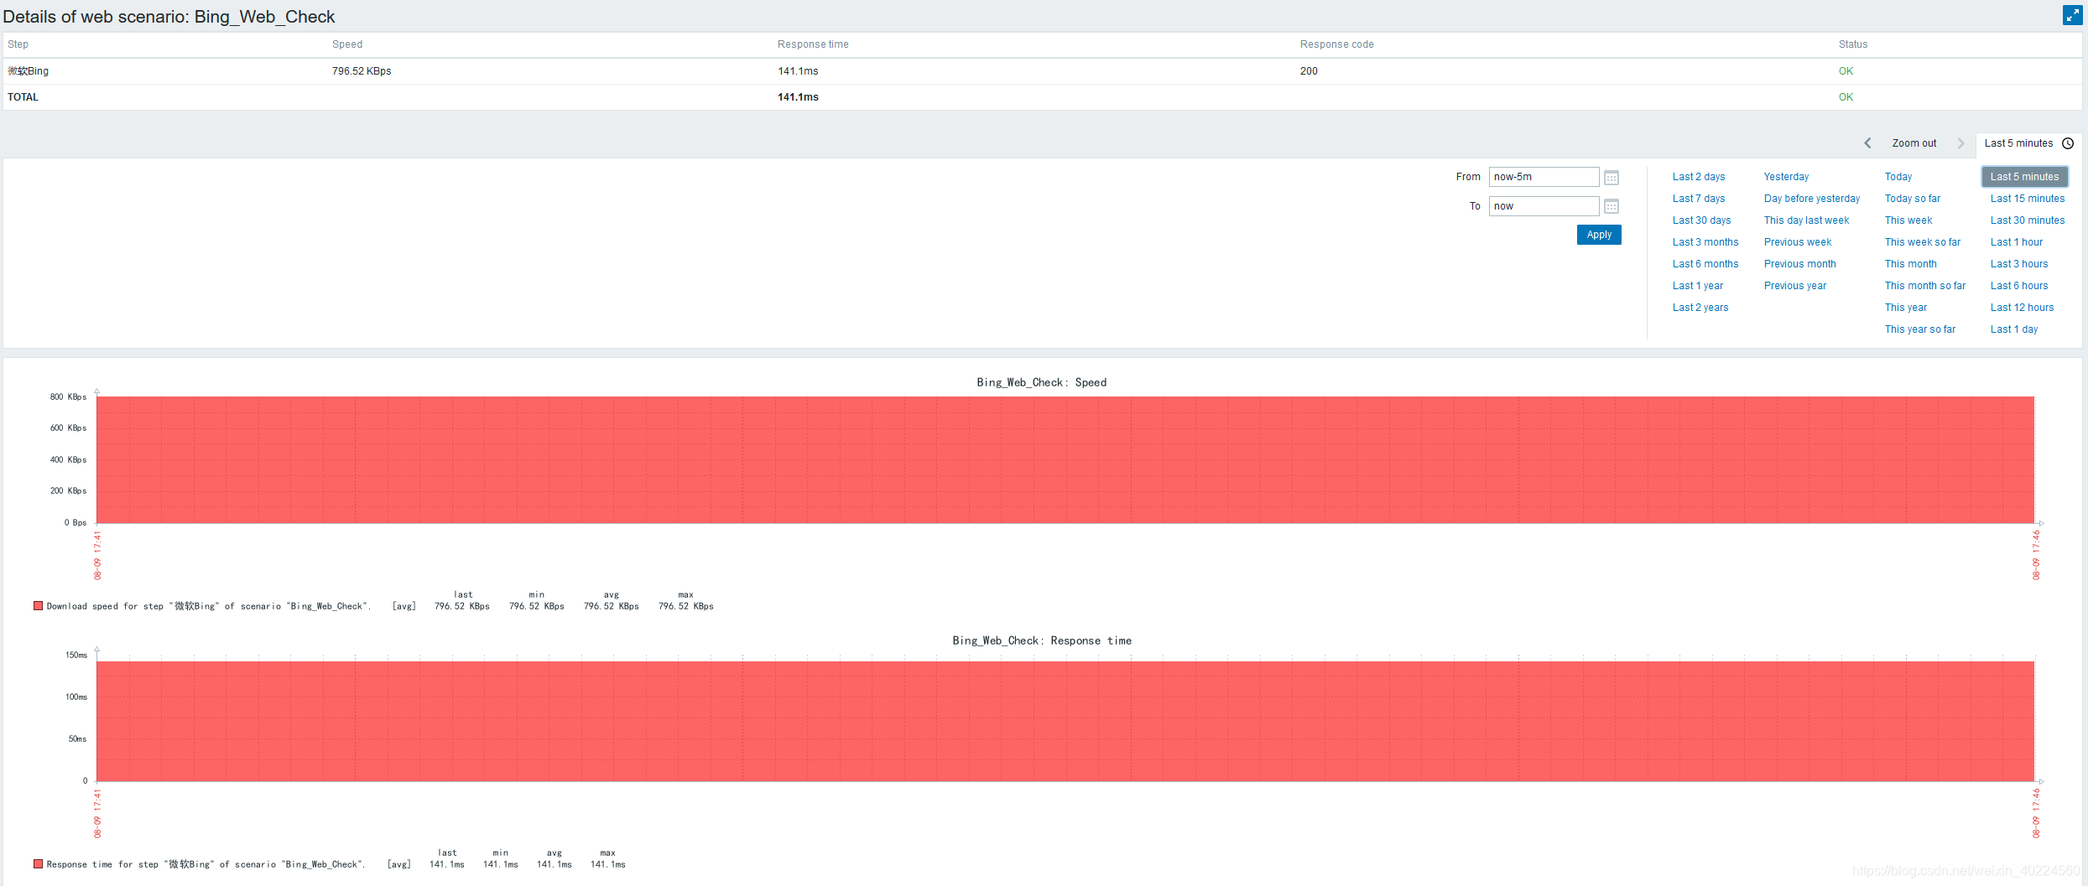Select This week range

[1908, 220]
